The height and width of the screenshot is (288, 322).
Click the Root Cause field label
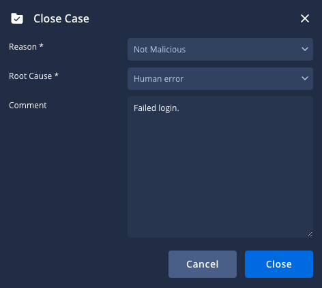click(x=30, y=76)
